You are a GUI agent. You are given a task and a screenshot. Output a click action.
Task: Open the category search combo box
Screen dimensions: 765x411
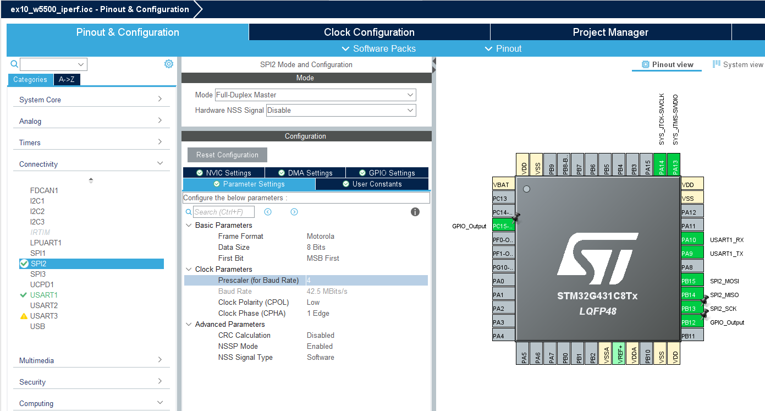[x=53, y=64]
